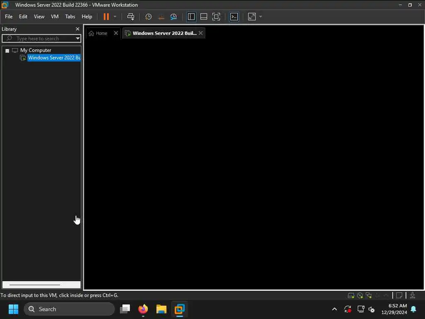Click the network display tray icon
The height and width of the screenshot is (319, 425).
coord(361,309)
